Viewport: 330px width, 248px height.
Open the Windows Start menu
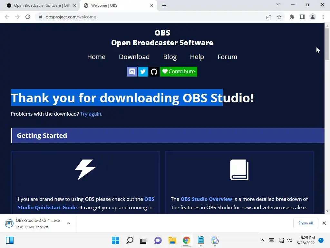pyautogui.click(x=115, y=240)
